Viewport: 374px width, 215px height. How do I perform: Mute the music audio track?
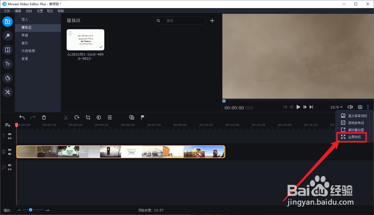pyautogui.click(x=10, y=165)
